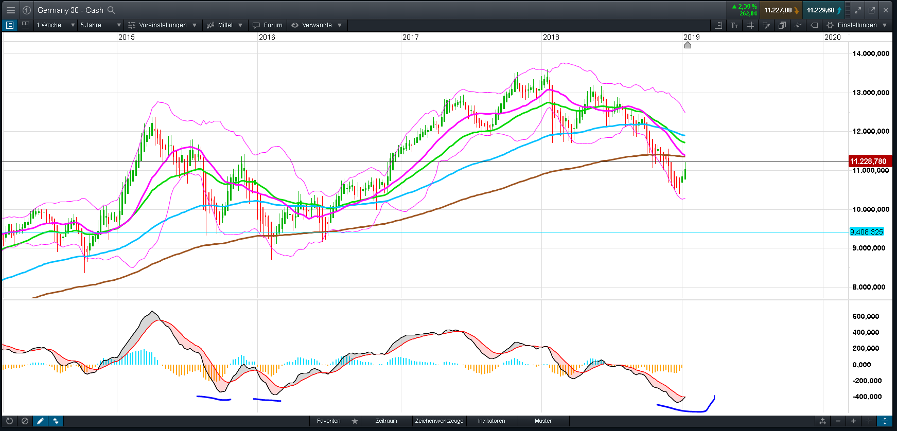This screenshot has width=897, height=431.
Task: Click the text size Tt icon
Action: click(734, 25)
